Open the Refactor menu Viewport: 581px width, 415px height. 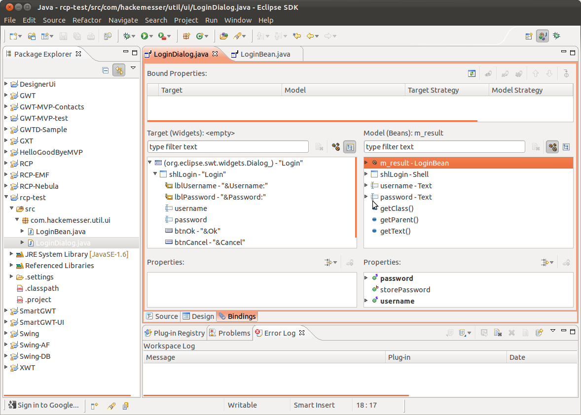(x=87, y=20)
